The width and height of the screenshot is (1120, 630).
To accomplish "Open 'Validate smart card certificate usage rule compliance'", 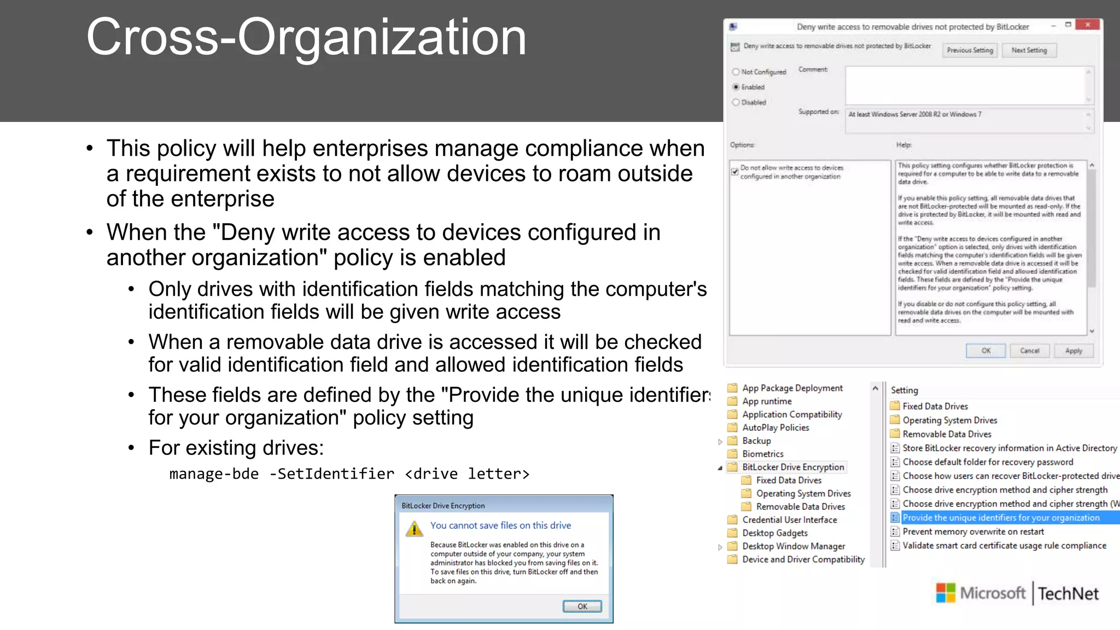I will (1004, 545).
